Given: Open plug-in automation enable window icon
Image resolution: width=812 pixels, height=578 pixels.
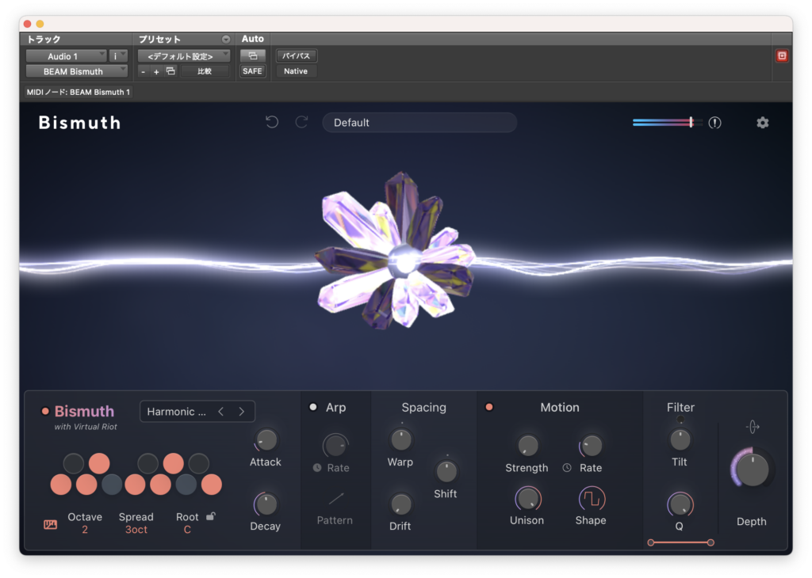Looking at the screenshot, I should (x=253, y=55).
